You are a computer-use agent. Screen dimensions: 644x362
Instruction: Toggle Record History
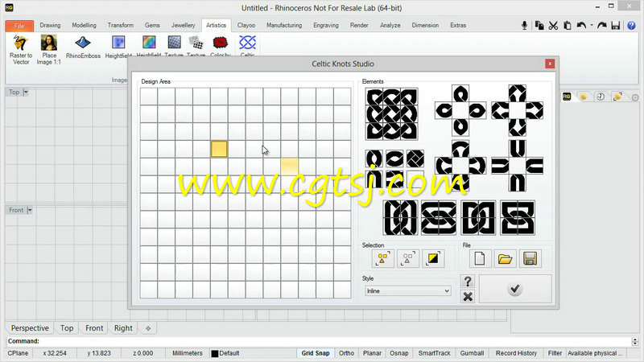click(x=516, y=353)
